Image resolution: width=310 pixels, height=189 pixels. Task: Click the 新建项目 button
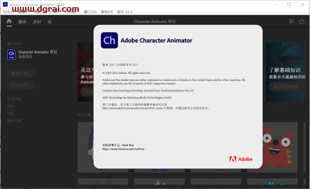(21, 73)
